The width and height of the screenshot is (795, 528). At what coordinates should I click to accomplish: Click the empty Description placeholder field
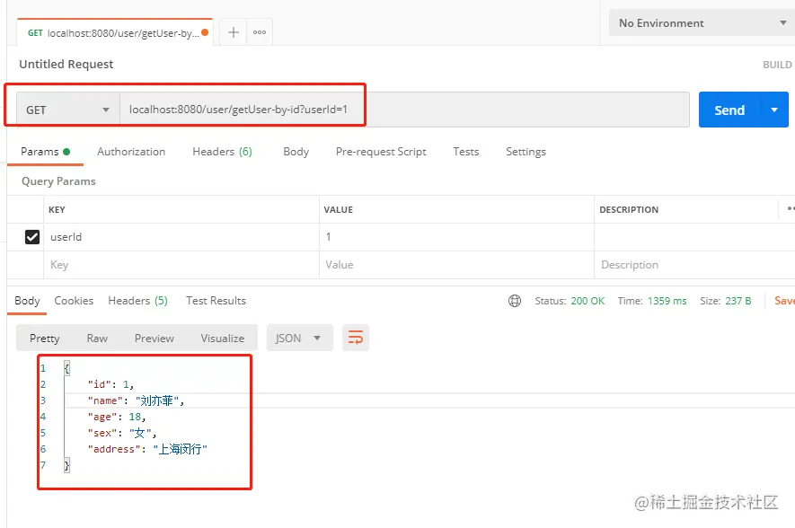694,265
